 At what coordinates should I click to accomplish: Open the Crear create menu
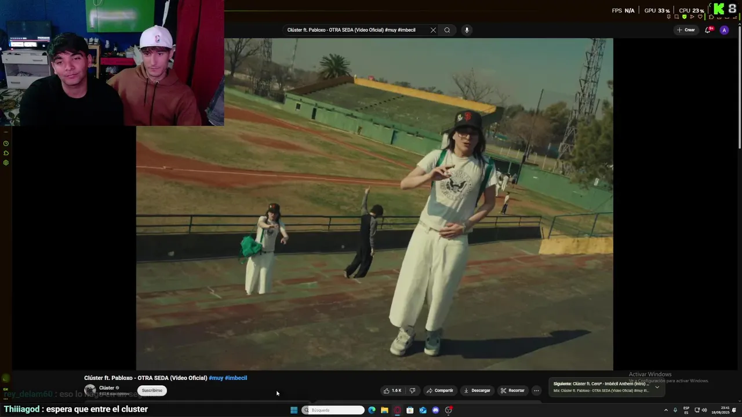[686, 30]
